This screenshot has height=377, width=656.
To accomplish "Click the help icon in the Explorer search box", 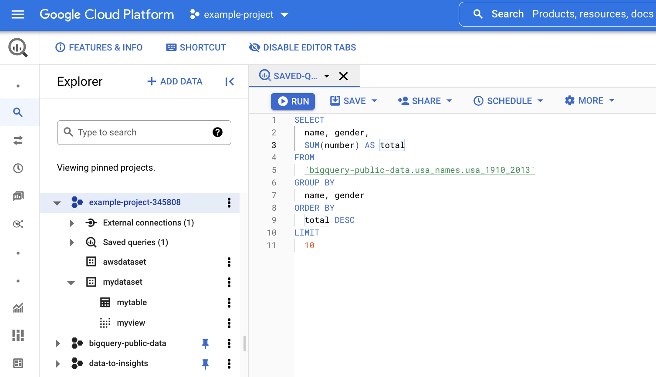I will click(x=218, y=132).
